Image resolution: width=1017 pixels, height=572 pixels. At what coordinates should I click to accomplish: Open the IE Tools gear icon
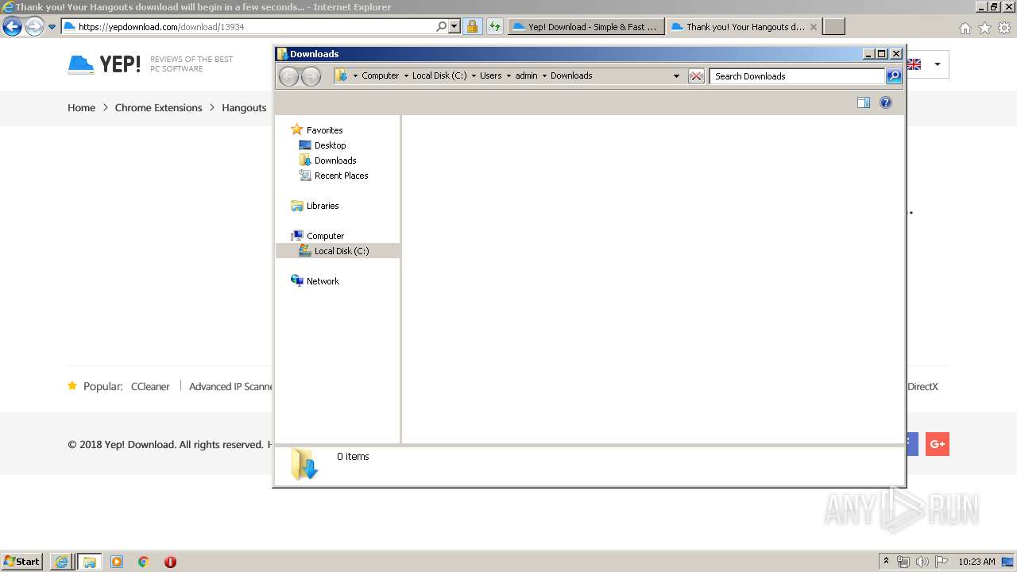click(1005, 28)
